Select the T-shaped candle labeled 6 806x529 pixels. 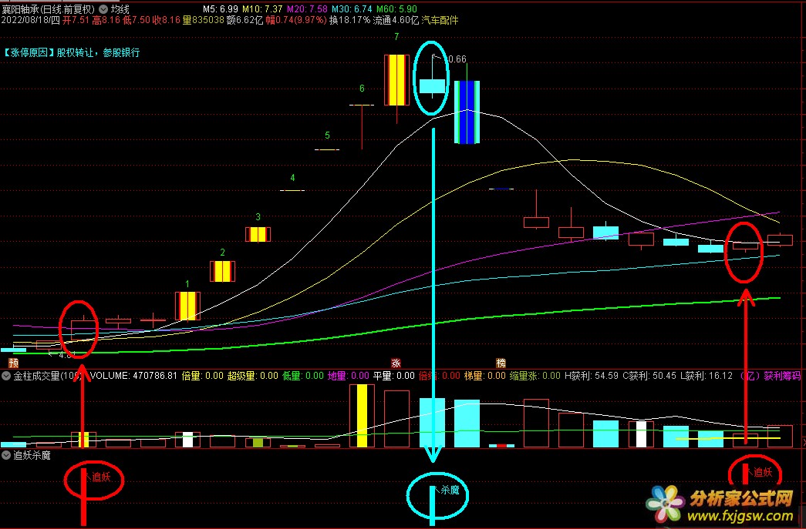tap(362, 126)
